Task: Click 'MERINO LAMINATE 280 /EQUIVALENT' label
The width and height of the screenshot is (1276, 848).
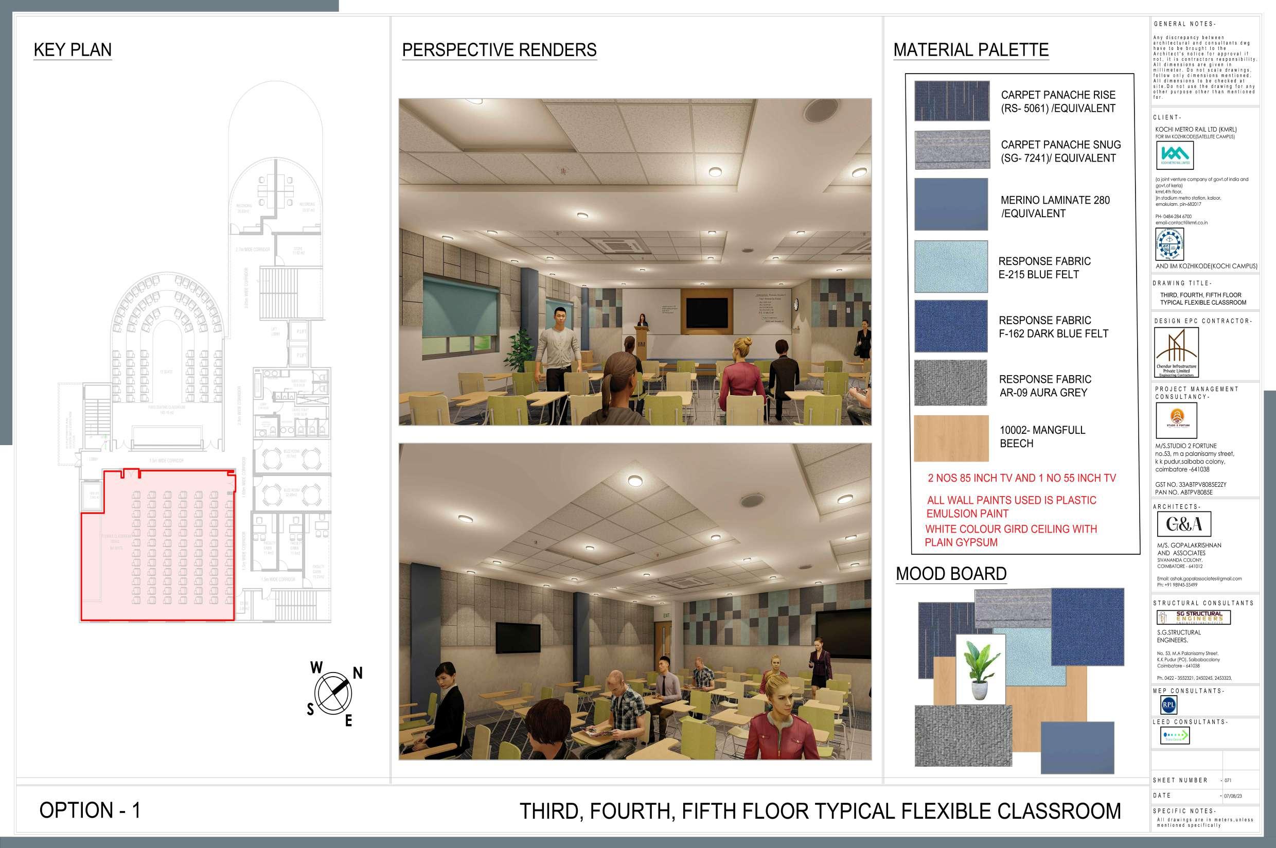Action: pyautogui.click(x=1055, y=206)
